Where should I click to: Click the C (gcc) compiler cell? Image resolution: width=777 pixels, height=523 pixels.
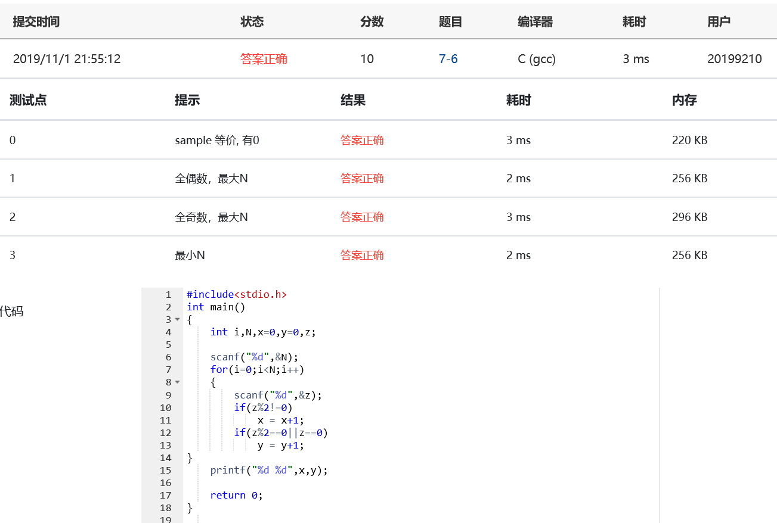coord(537,59)
